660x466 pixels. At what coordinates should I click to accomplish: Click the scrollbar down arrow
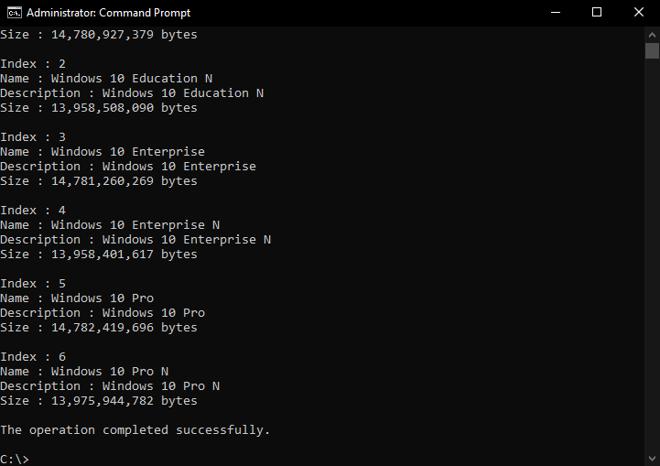652,458
